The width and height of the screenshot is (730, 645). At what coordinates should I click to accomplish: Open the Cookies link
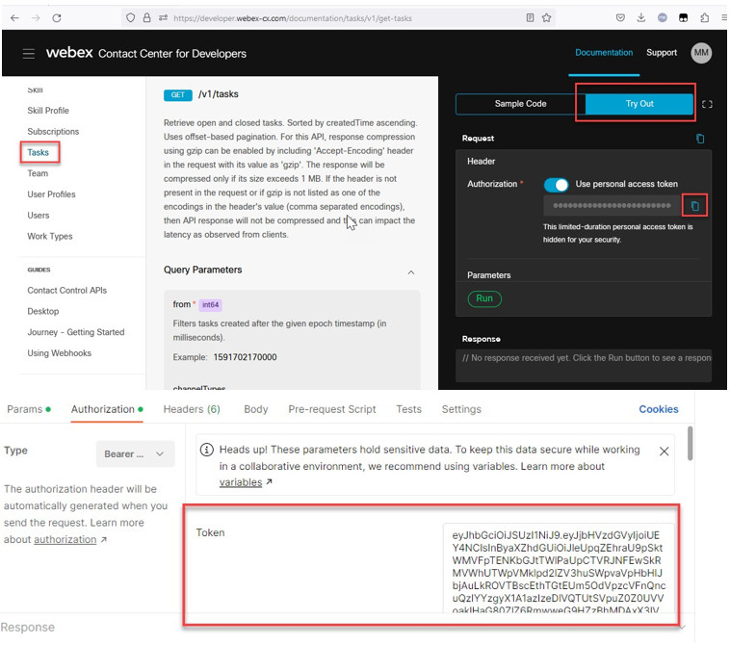tap(659, 409)
